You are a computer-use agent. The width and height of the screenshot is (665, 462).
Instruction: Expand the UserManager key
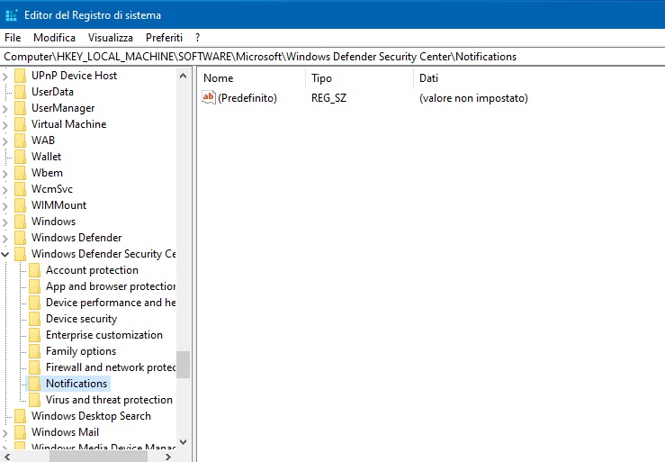[5, 109]
